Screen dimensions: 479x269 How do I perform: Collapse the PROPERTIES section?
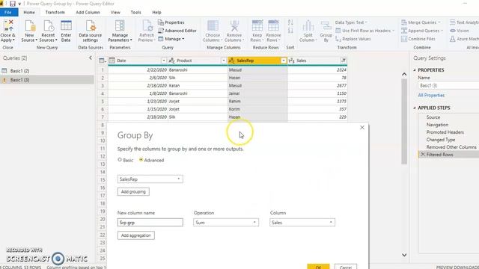coord(415,70)
